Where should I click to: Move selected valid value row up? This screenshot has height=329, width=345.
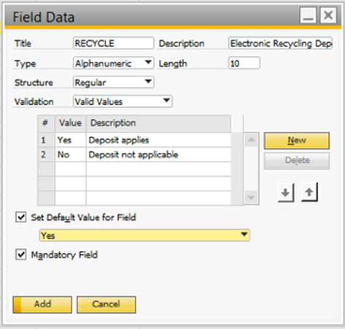click(x=309, y=192)
